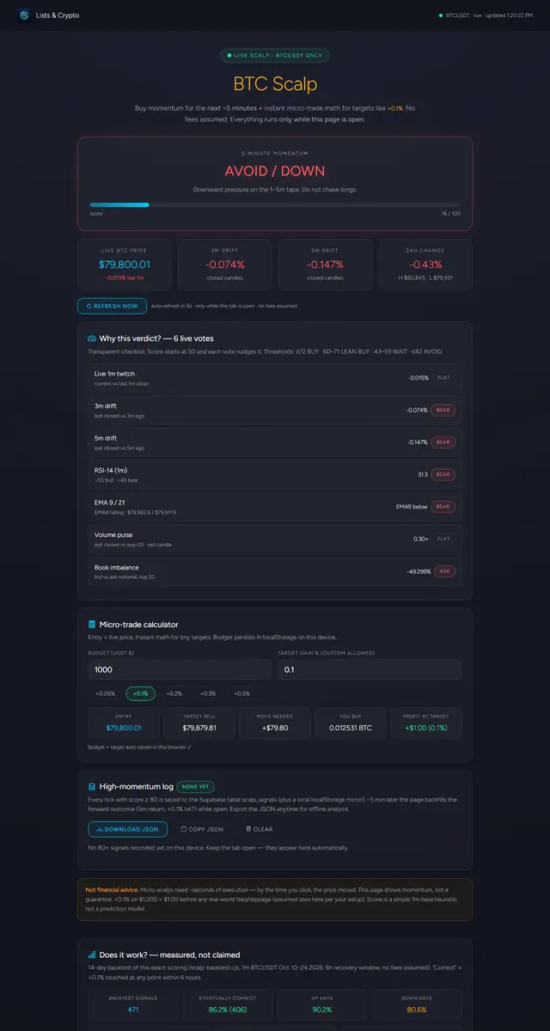
Task: Click the speedometer icon beside Why this verdict
Action: point(92,339)
